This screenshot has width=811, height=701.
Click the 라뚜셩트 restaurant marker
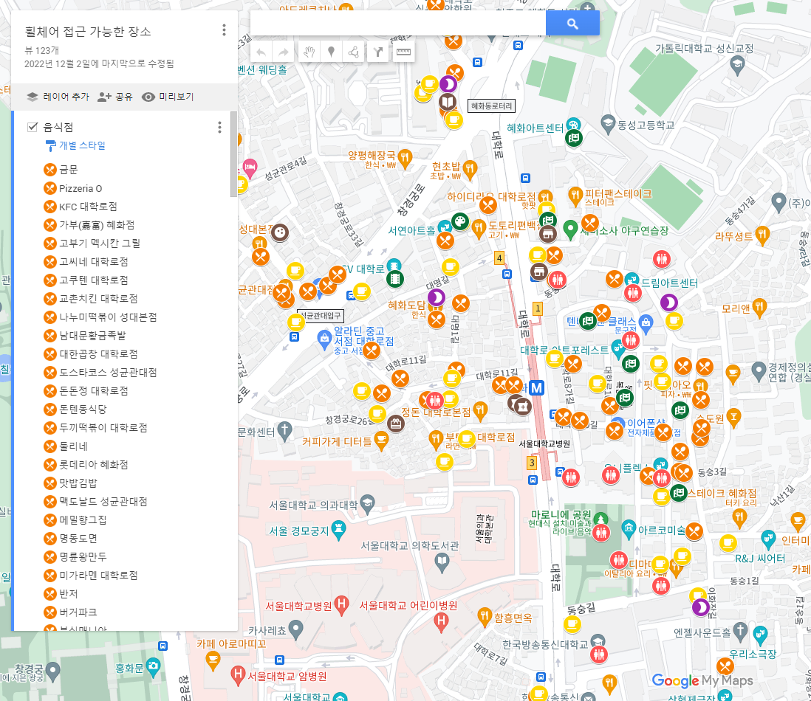click(x=762, y=236)
